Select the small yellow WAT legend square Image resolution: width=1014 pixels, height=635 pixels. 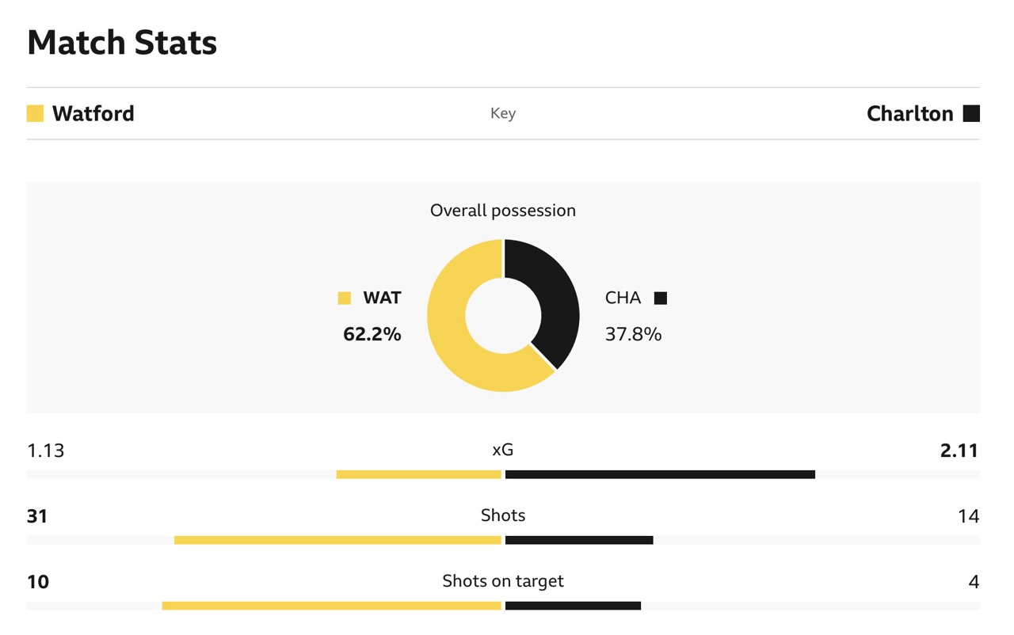click(x=344, y=298)
